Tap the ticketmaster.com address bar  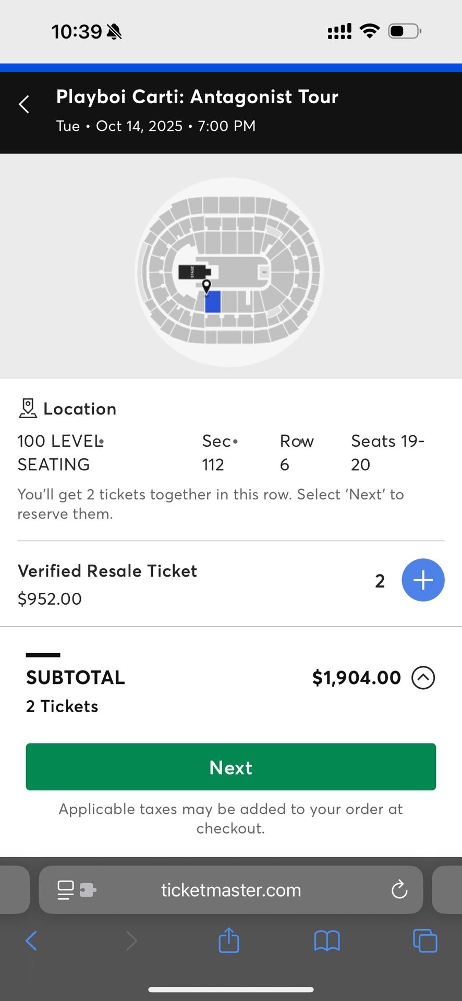point(231,890)
